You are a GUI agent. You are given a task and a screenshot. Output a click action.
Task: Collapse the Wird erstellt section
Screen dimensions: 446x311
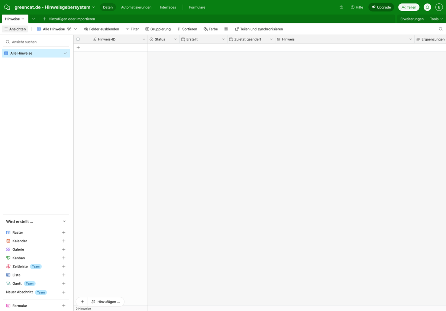point(64,221)
